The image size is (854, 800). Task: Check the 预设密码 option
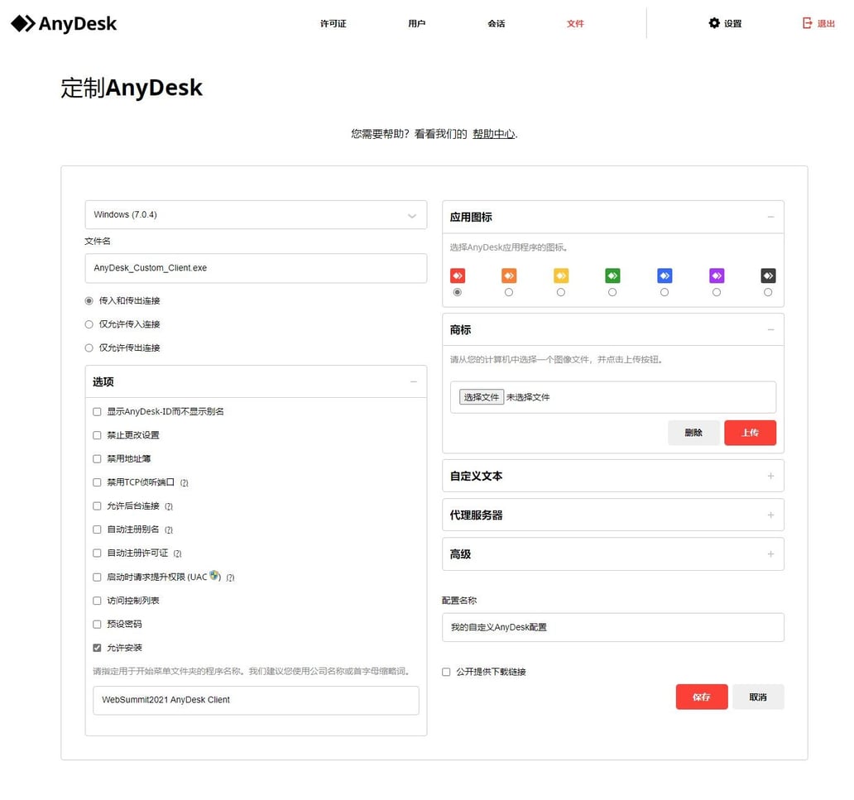[x=97, y=624]
